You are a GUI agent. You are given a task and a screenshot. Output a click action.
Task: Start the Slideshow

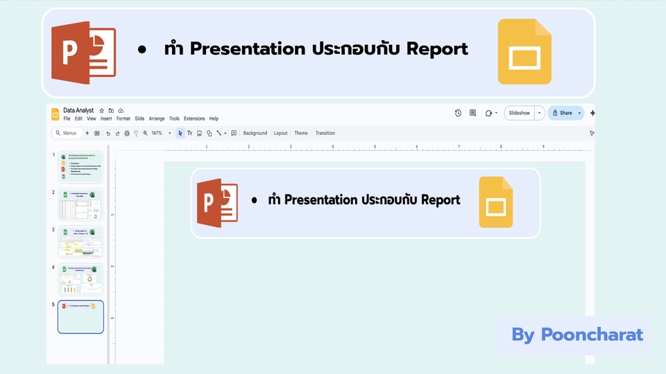(x=519, y=113)
